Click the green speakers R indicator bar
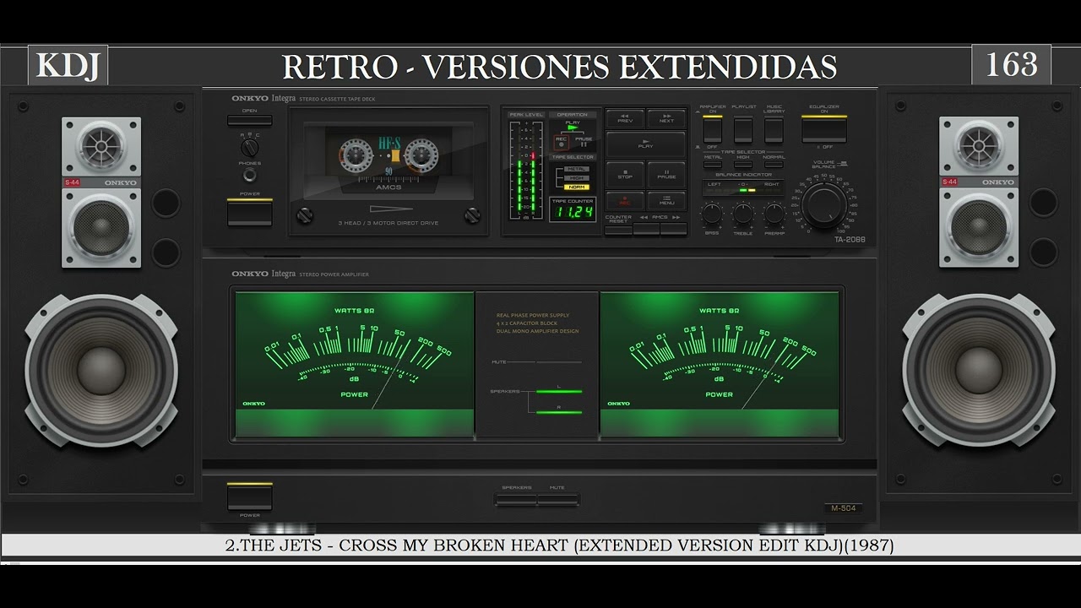 559,411
